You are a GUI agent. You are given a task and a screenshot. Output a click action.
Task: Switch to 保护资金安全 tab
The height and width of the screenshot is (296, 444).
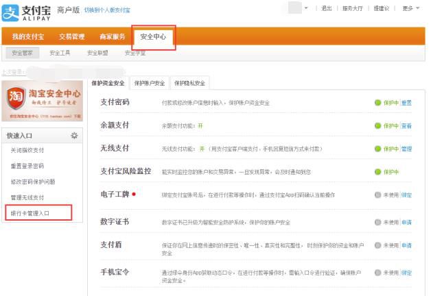coord(108,83)
